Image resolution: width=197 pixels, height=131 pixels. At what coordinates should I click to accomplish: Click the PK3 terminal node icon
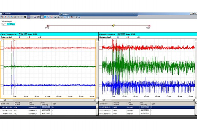click(x=48, y=25)
